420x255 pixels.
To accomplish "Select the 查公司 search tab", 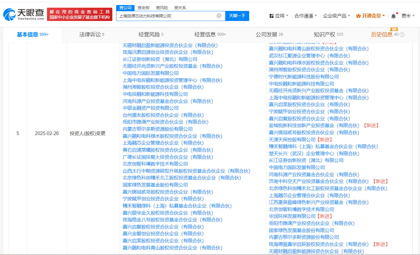I will 125,8.
